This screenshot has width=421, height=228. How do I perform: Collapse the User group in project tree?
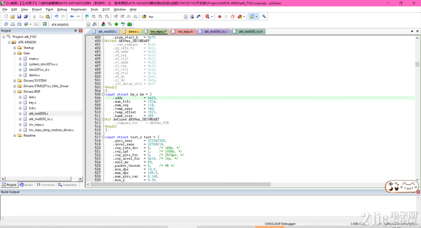tap(14, 53)
